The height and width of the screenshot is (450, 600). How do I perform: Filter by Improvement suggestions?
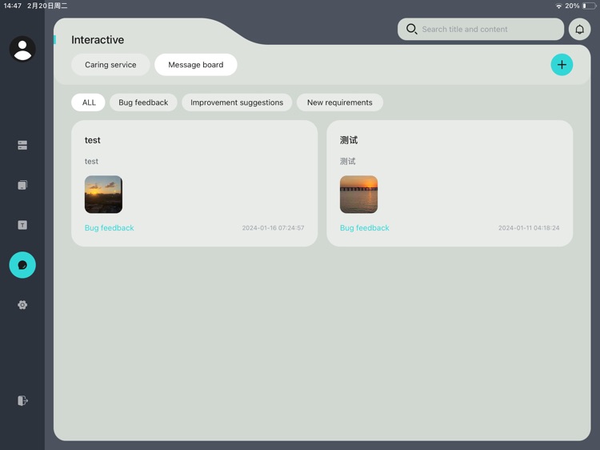pyautogui.click(x=237, y=102)
